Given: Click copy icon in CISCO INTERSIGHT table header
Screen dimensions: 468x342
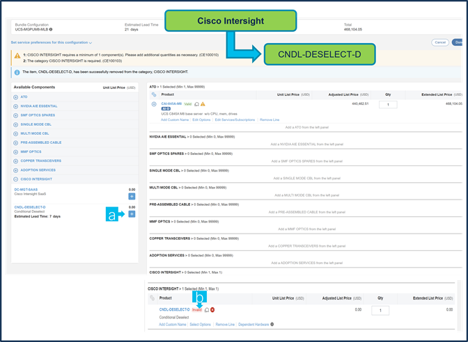Looking at the screenshot, I should [x=153, y=298].
